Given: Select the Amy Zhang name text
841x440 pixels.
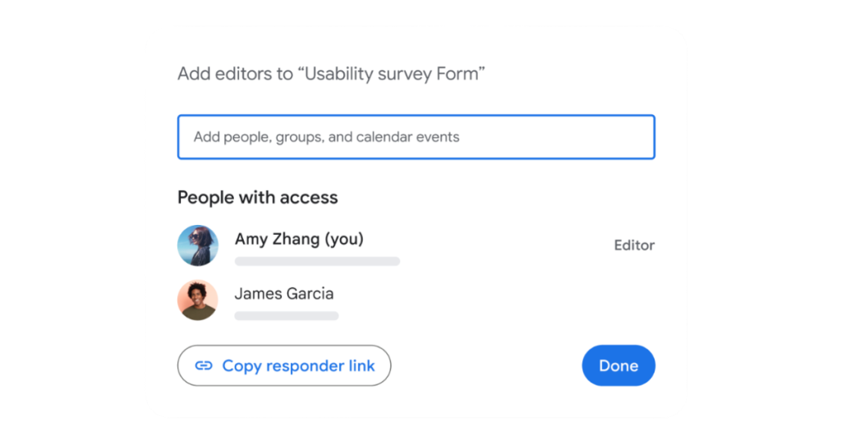Looking at the screenshot, I should (x=278, y=239).
